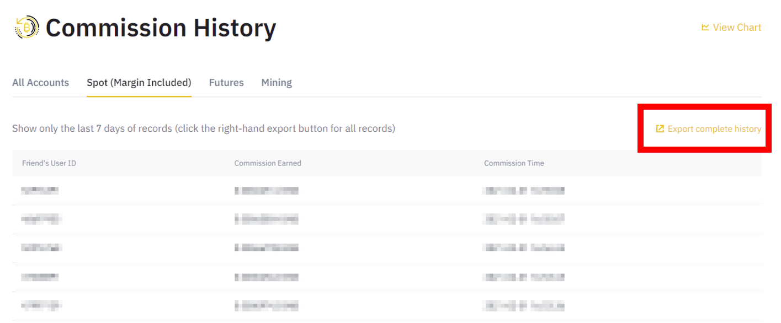Click the last visible row's blurred Friend's User ID
Screen dimensions: 781x323
[x=41, y=305]
